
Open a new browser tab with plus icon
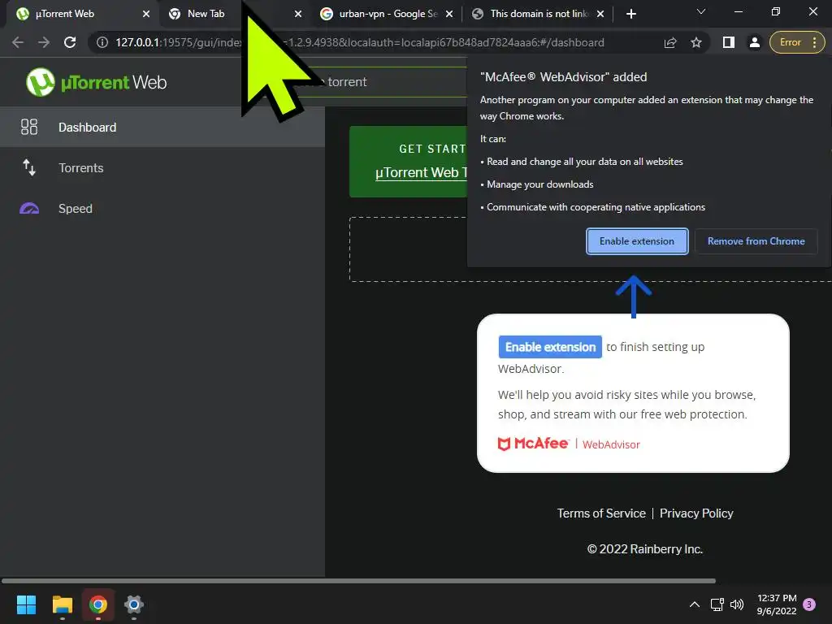click(x=630, y=14)
